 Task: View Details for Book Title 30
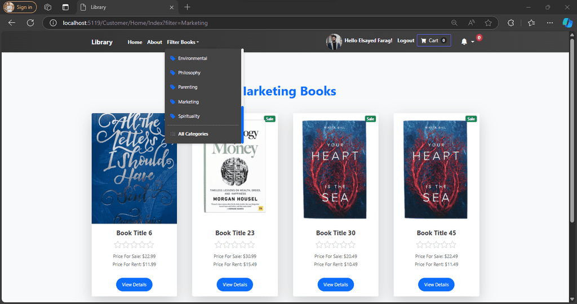(336, 284)
